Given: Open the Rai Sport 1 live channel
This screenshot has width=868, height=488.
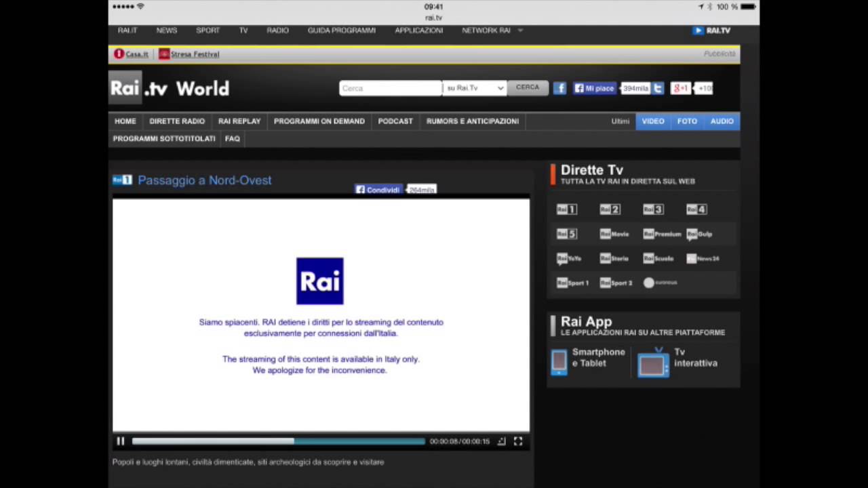Looking at the screenshot, I should click(x=572, y=283).
